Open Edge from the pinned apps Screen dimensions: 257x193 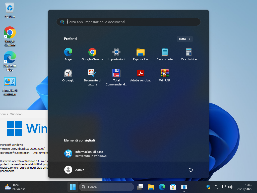point(68,55)
